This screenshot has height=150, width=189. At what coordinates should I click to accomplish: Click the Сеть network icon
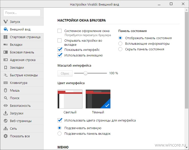click(6, 129)
